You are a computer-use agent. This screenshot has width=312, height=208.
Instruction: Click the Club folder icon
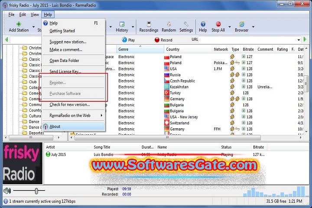(25, 82)
